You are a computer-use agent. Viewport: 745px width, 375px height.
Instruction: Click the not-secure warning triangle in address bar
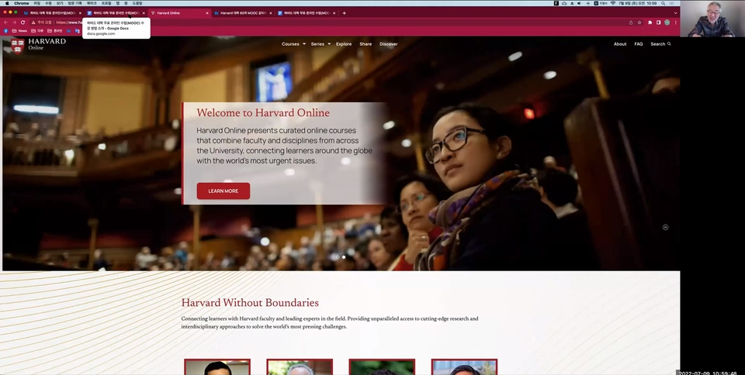[33, 22]
